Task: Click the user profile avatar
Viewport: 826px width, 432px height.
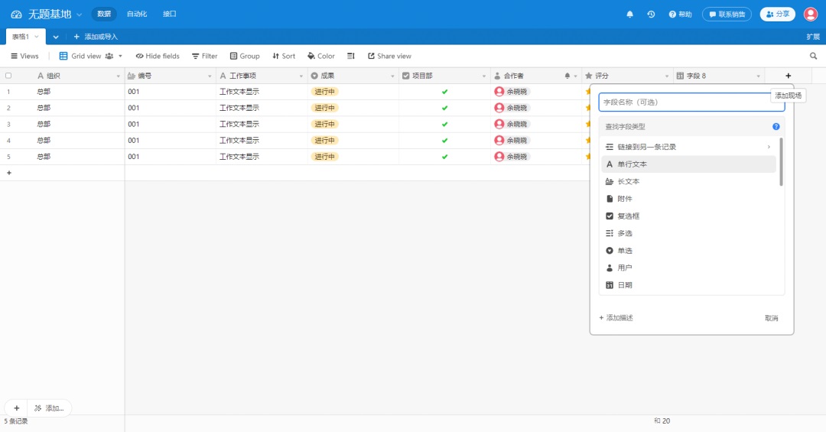Action: pos(811,14)
